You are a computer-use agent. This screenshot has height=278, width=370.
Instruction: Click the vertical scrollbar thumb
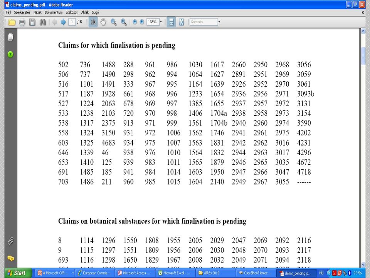(363, 56)
